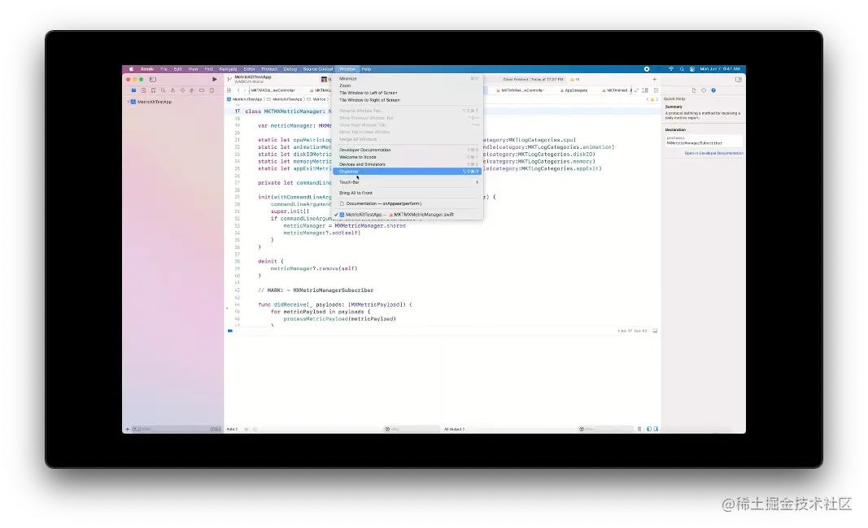Image resolution: width=868 pixels, height=528 pixels.
Task: Choose Organizer from the Window menu
Action: (407, 172)
